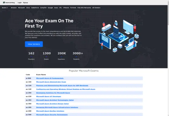
Task: Select Microsoft in vendor navigation
Action: [21, 8]
